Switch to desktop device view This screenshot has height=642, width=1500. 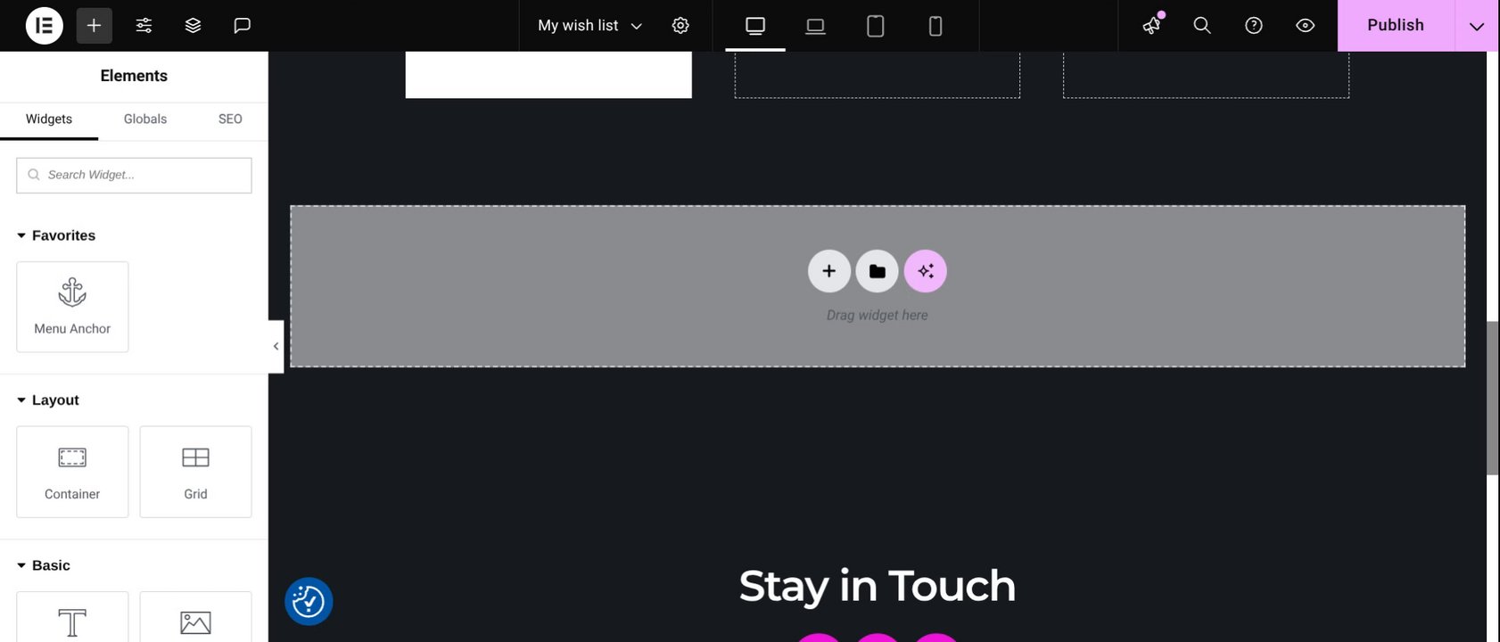[x=755, y=26]
